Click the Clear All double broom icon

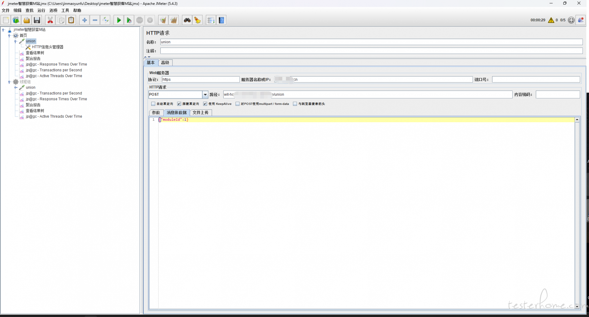(x=174, y=20)
